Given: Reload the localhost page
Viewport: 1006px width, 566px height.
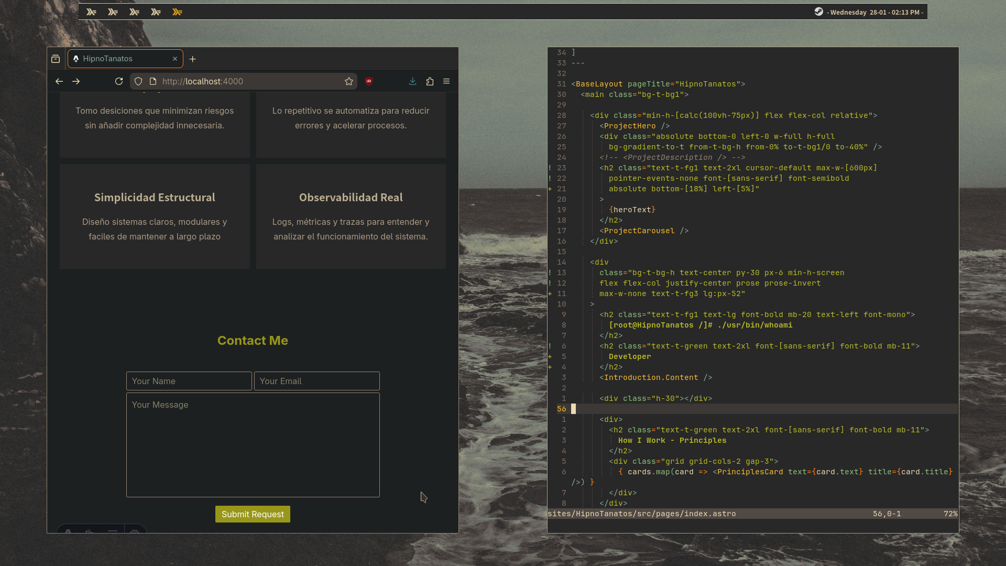Looking at the screenshot, I should [119, 81].
